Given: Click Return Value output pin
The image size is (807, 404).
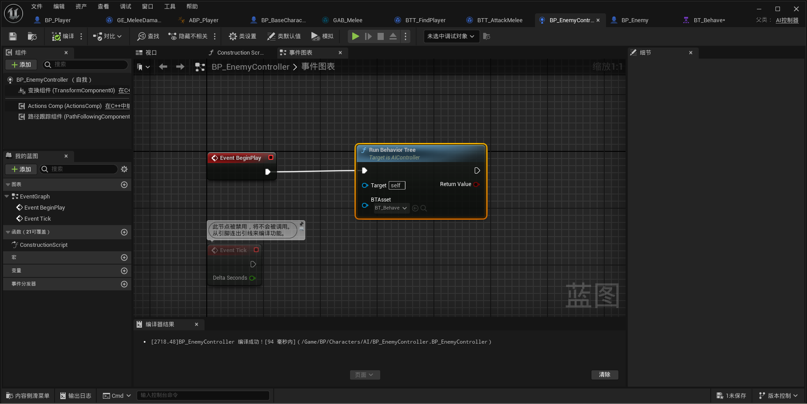Looking at the screenshot, I should tap(476, 184).
